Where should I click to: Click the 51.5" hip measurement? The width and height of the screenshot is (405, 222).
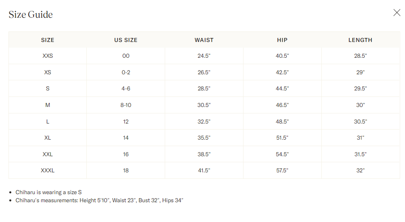[282, 138]
